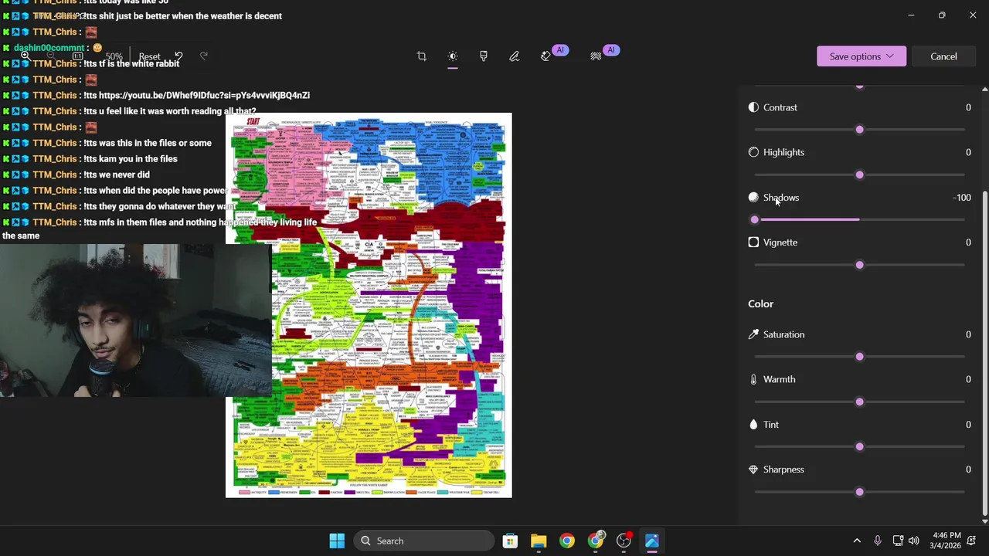
Task: Click the Shadows value -100
Action: click(962, 198)
